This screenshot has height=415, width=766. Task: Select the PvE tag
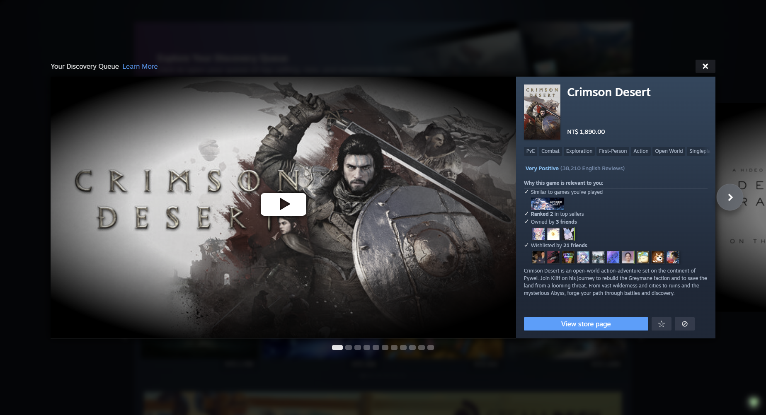tap(531, 151)
